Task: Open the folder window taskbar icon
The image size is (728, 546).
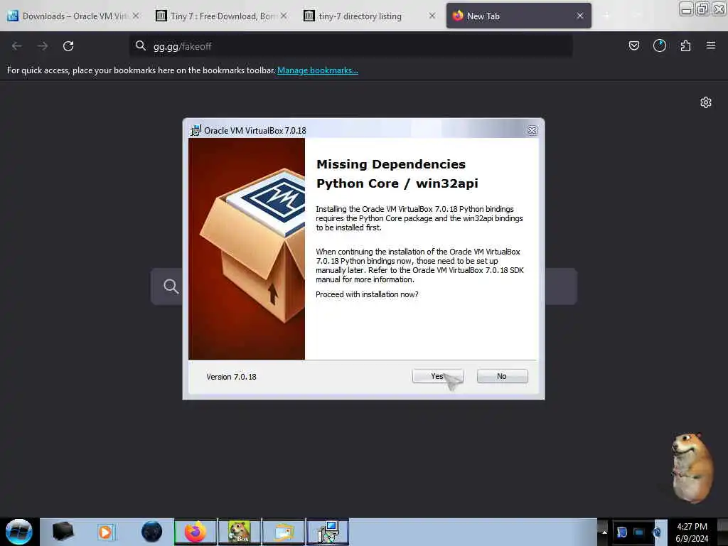Action: (x=284, y=532)
